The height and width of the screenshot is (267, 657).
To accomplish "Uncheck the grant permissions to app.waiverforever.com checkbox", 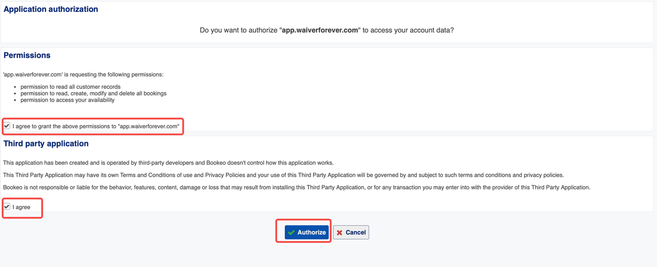I will click(7, 125).
